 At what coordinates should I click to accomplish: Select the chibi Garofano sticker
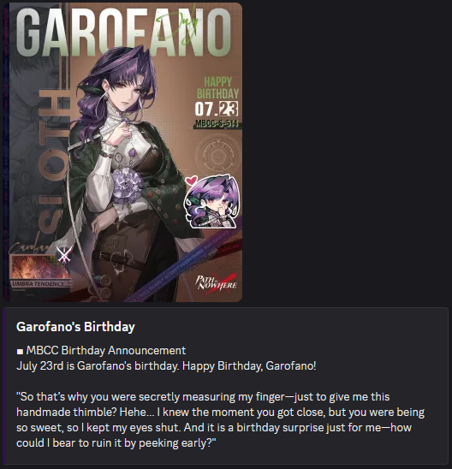click(x=212, y=203)
